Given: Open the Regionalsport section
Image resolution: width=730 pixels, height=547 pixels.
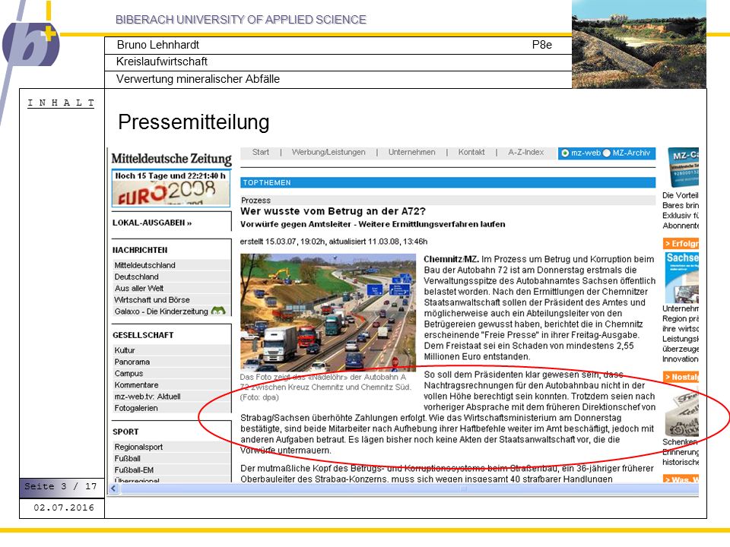Looking at the screenshot, I should [x=138, y=447].
